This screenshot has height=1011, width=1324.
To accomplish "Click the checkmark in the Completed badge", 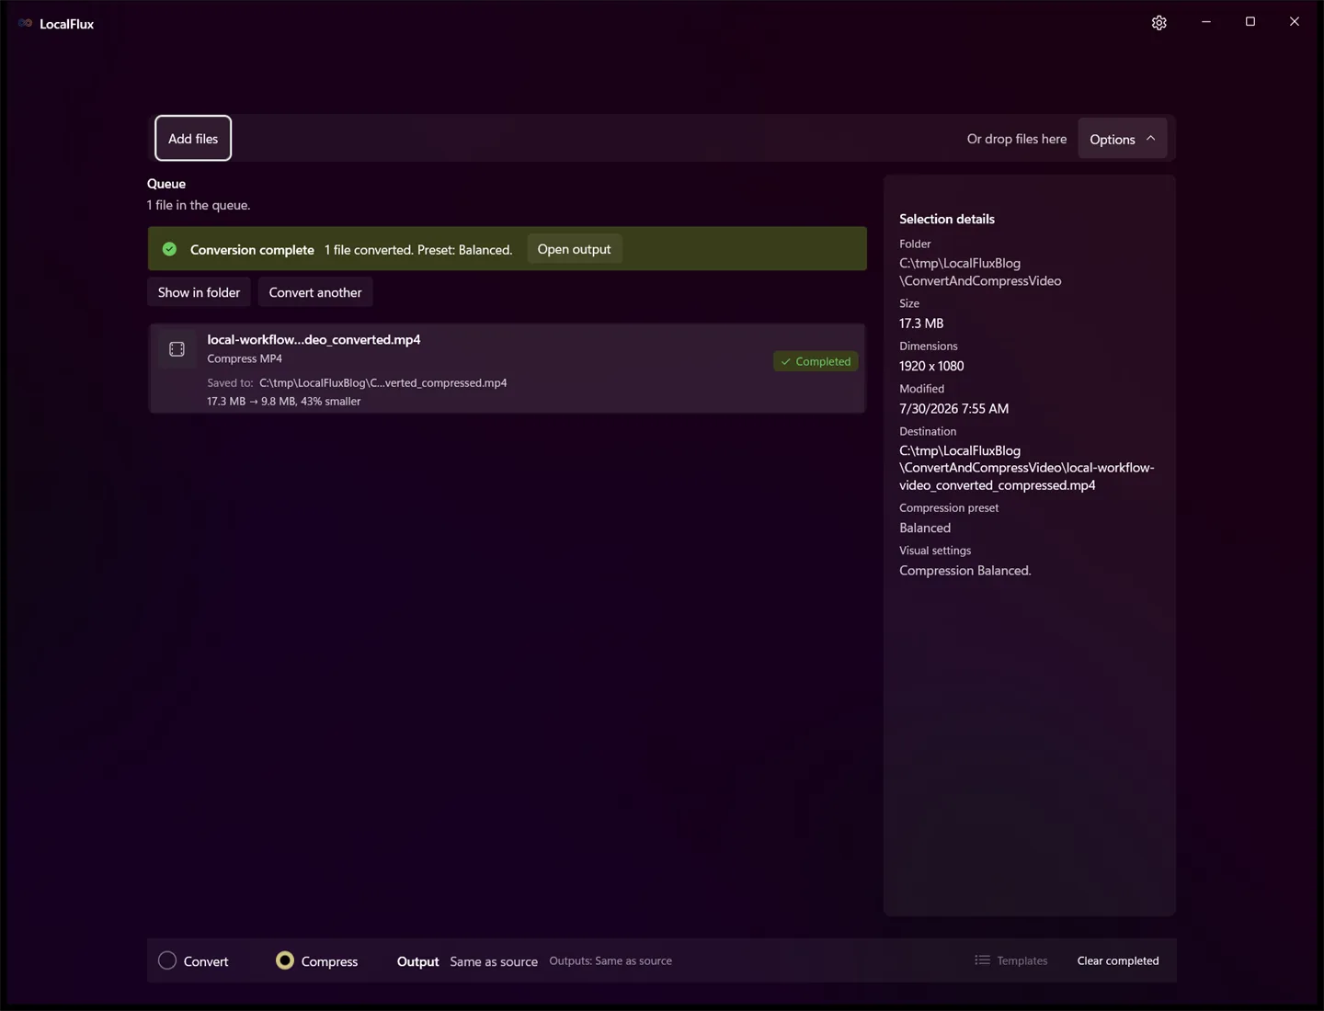I will pyautogui.click(x=785, y=362).
